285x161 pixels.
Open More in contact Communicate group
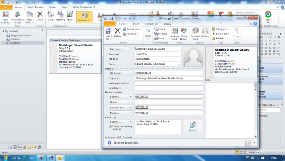point(160,38)
